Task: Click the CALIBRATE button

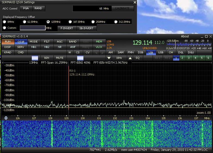Action: point(122,8)
